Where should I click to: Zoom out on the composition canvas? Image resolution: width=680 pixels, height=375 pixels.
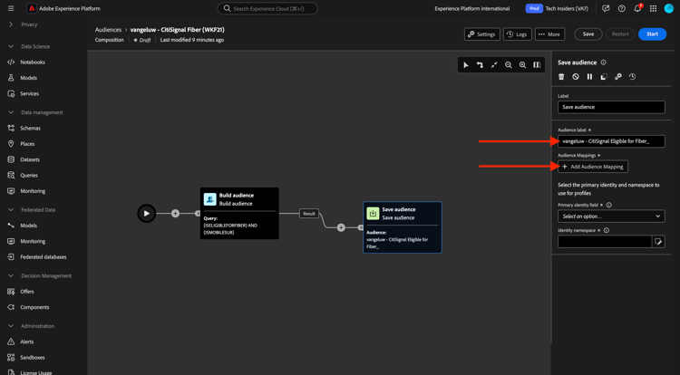509,65
